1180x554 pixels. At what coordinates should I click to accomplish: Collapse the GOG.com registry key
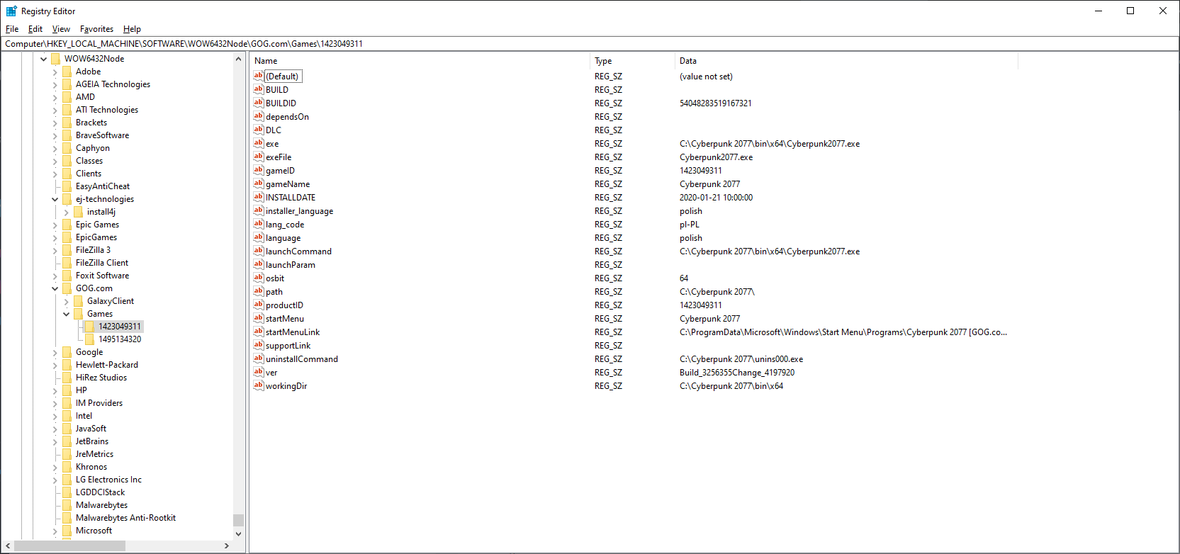tap(55, 288)
